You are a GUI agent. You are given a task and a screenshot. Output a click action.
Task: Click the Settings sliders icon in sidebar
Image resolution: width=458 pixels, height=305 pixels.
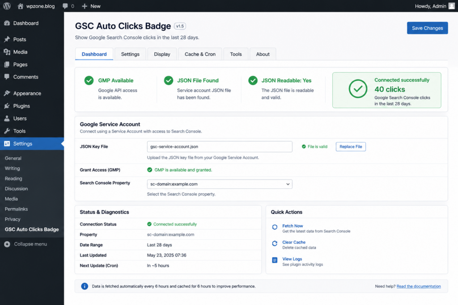pos(7,143)
